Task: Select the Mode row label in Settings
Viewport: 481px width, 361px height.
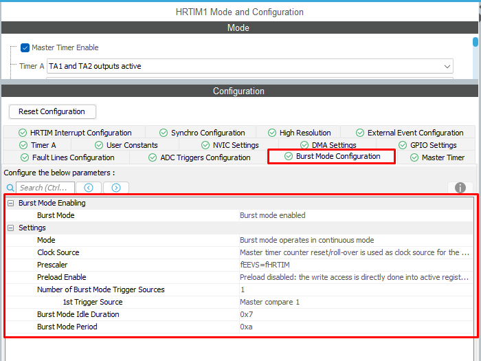Action: point(46,240)
